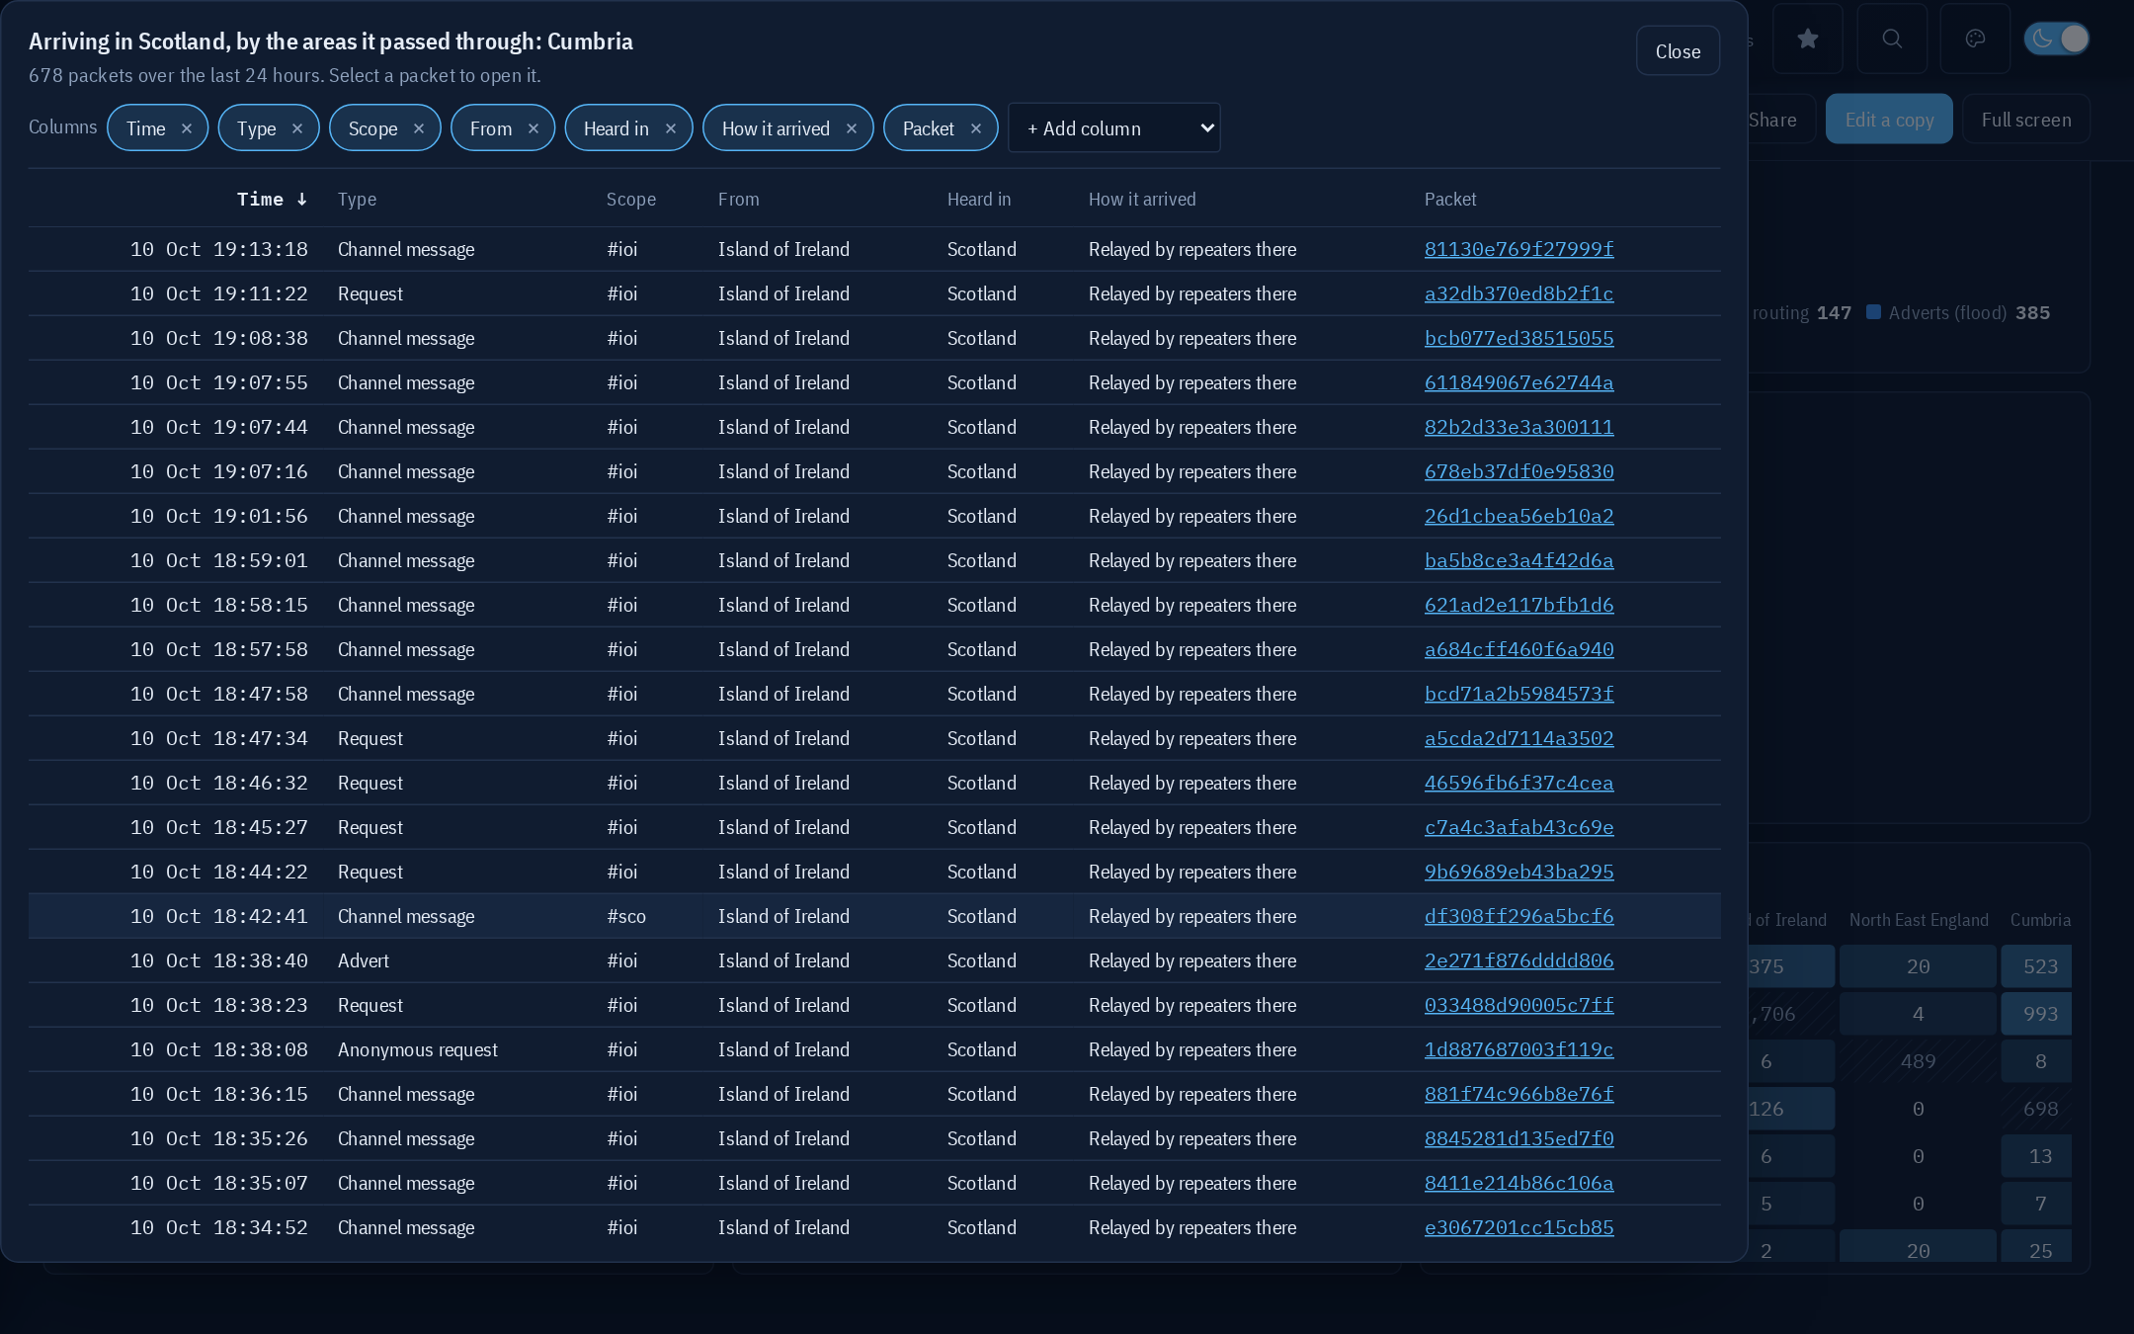Toggle the dark mode switch
Screen dimensions: 2134x1334
pyautogui.click(x=2057, y=39)
